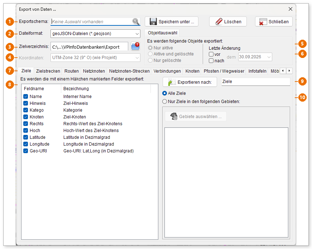Click the red X icon on Schließen
The width and height of the screenshot is (312, 249).
(263, 22)
